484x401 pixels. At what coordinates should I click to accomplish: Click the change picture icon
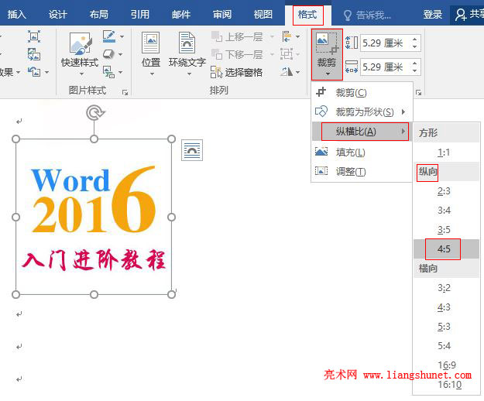(x=34, y=54)
